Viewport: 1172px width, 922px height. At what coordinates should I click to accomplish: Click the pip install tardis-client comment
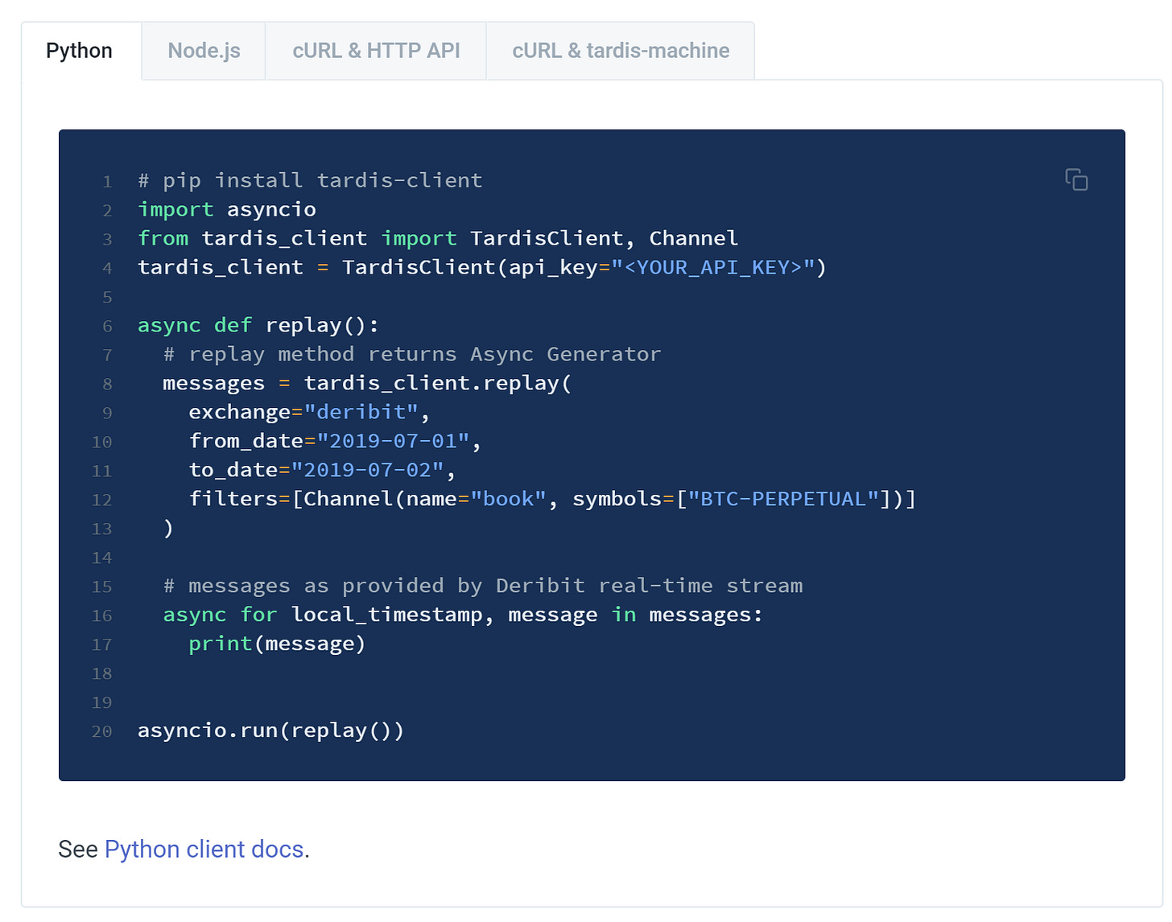pyautogui.click(x=310, y=180)
